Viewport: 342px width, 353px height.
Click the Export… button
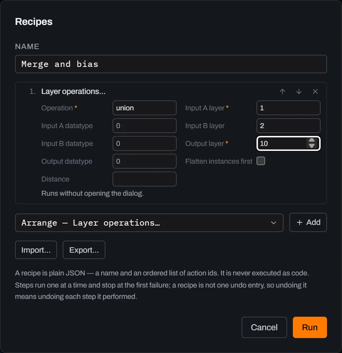click(84, 250)
